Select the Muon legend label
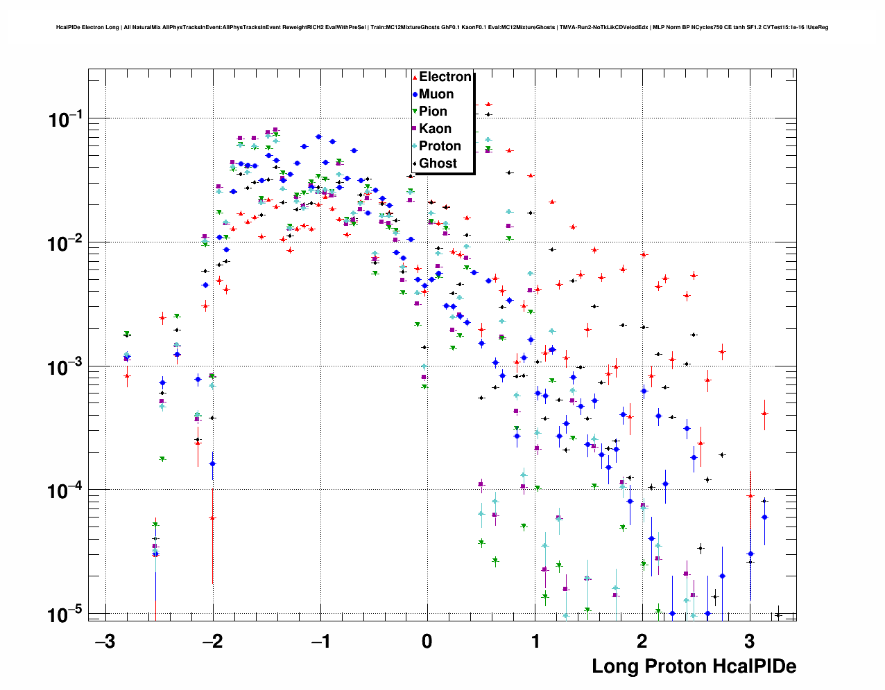Screen dimensions: 885x690 (x=436, y=94)
